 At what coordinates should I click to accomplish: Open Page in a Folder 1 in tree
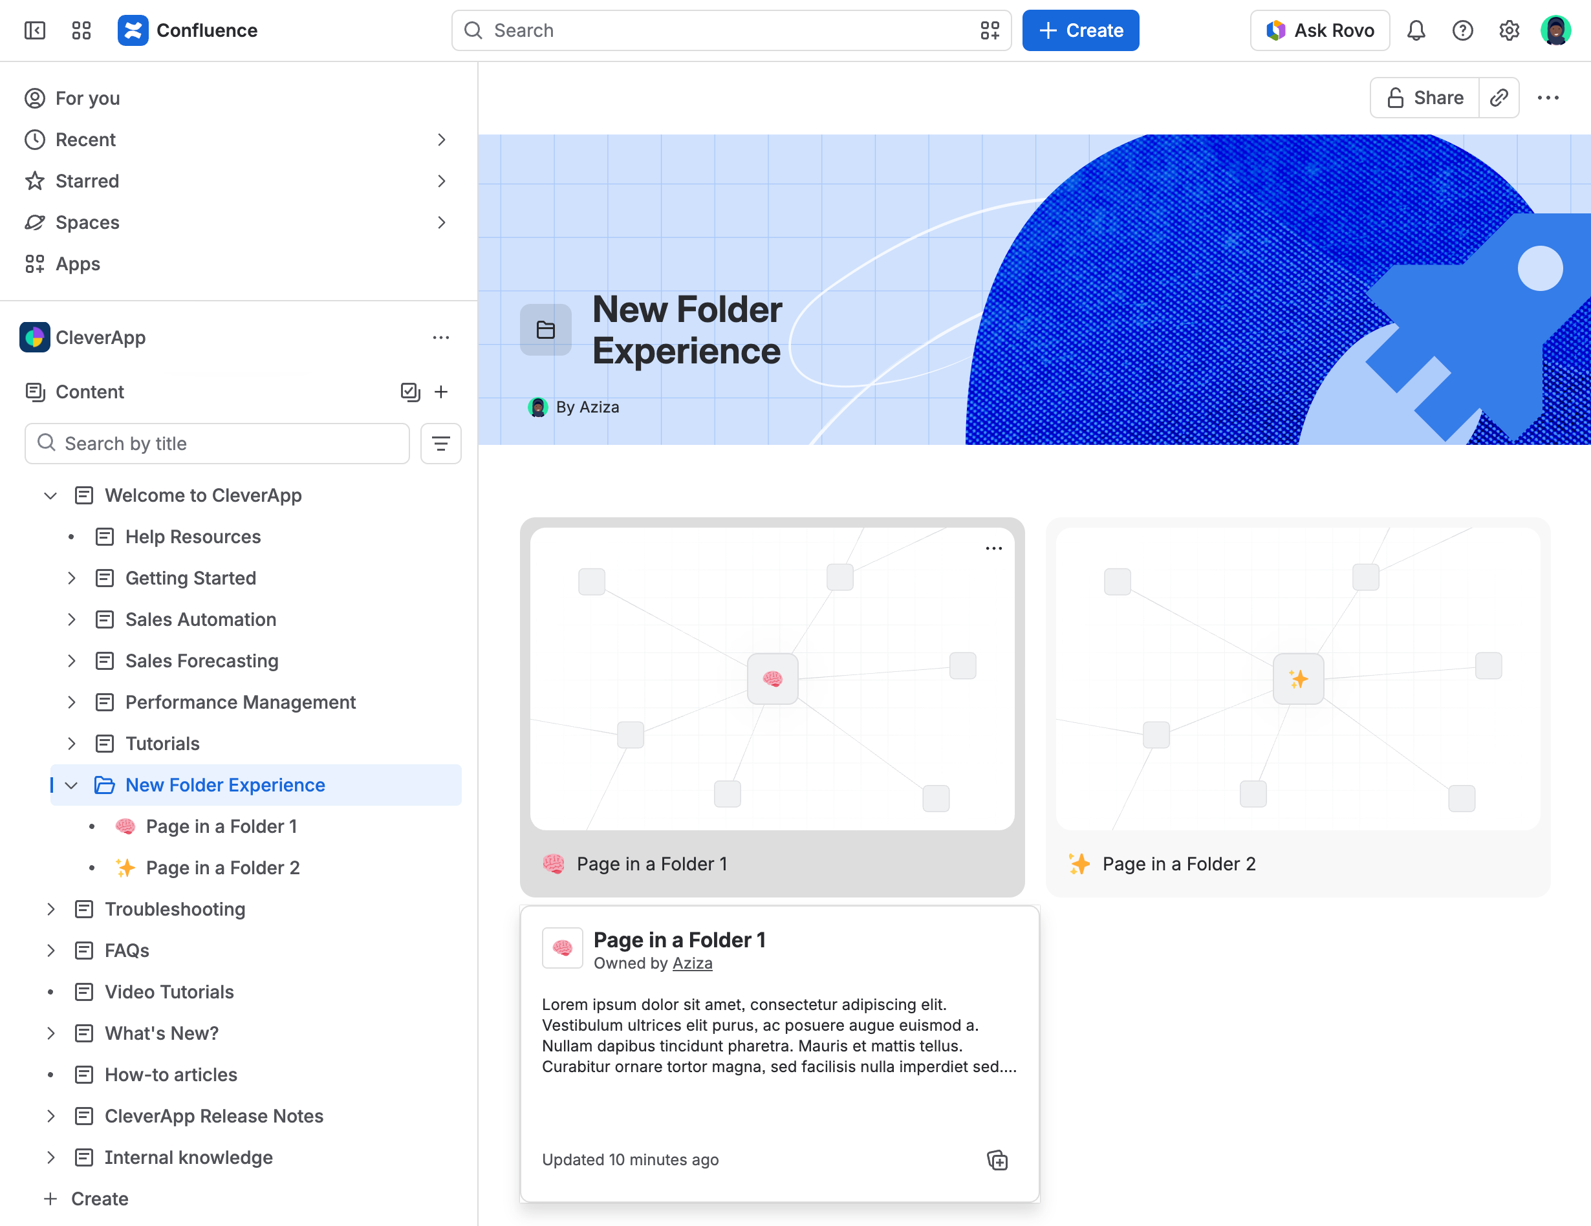tap(221, 827)
